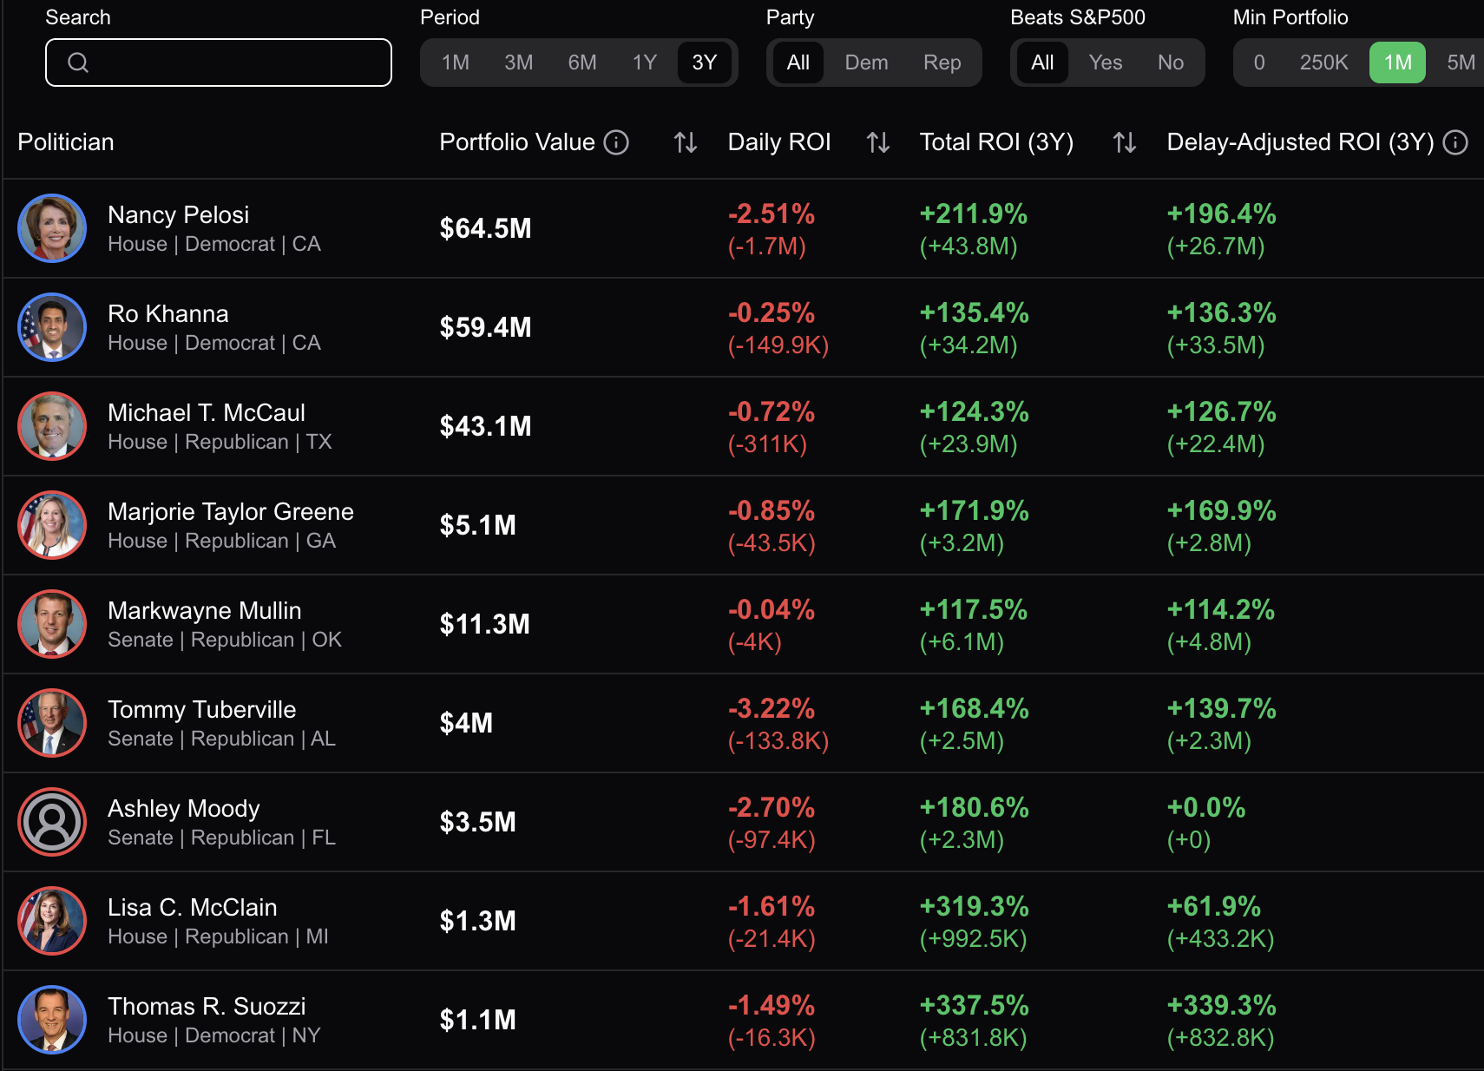Image resolution: width=1484 pixels, height=1071 pixels.
Task: Open Lisa C. McClain's profile photo
Action: tap(52, 921)
